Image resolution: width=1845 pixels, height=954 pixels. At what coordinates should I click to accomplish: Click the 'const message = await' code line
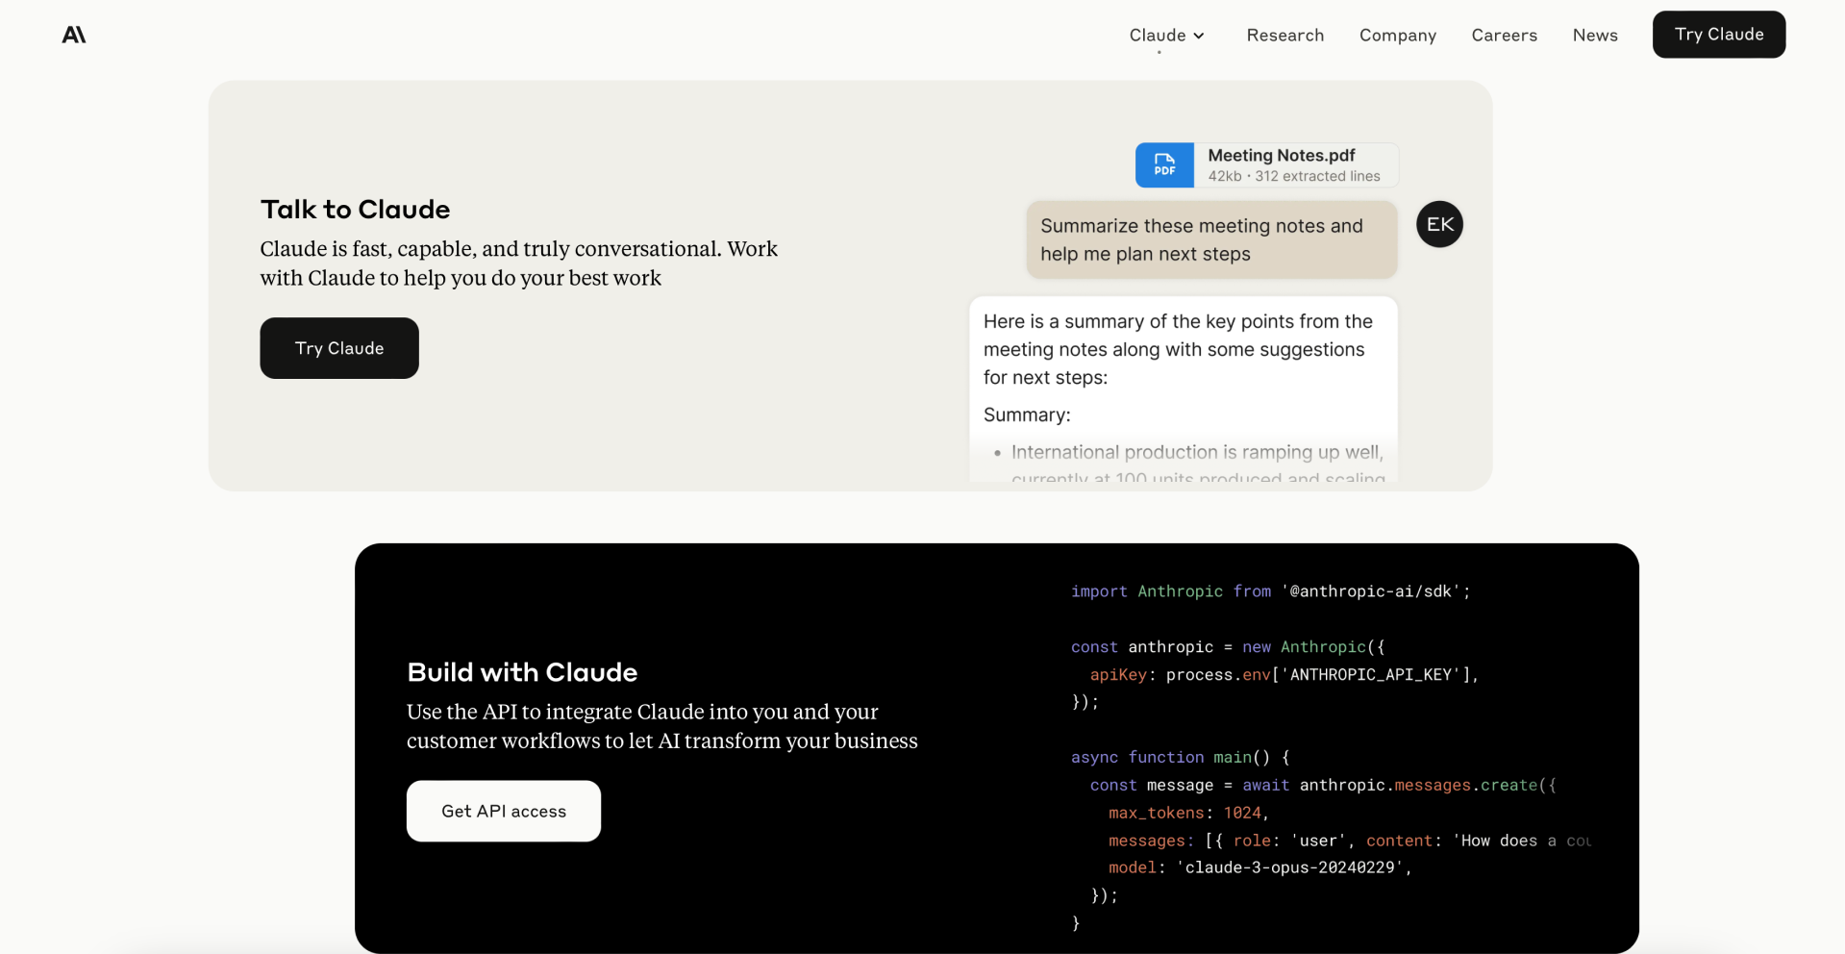point(1322,785)
